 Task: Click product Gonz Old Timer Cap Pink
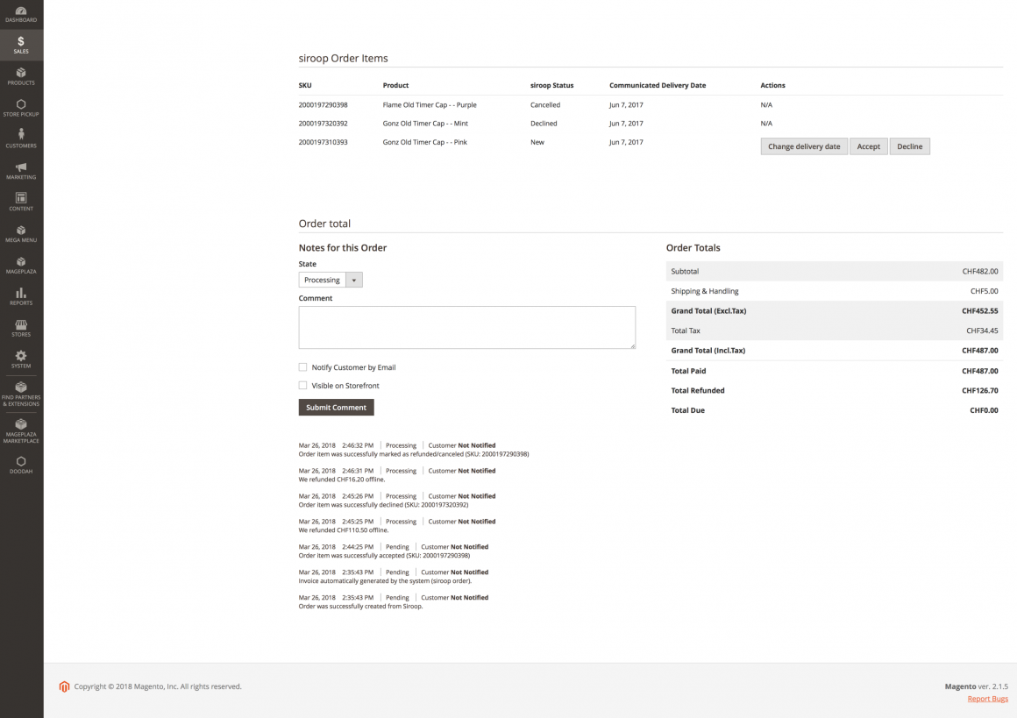(x=425, y=142)
